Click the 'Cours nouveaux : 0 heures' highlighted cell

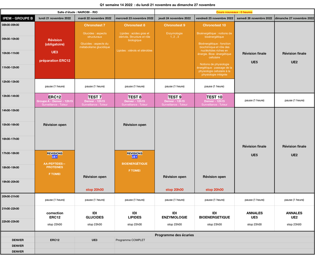coord(234,12)
